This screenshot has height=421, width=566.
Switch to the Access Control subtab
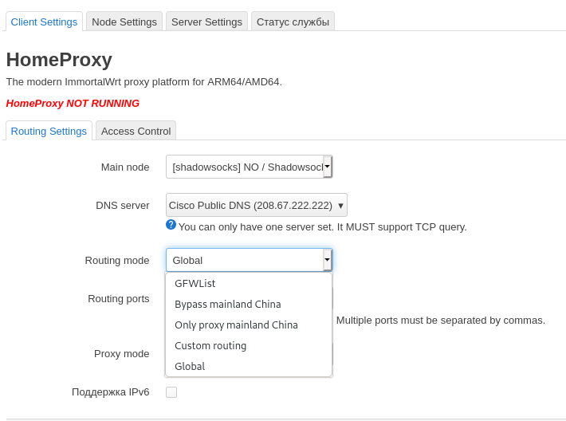pyautogui.click(x=136, y=131)
